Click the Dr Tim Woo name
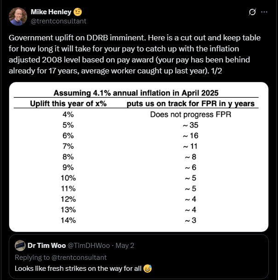Viewport: 278px width, 280px height. pyautogui.click(x=47, y=246)
